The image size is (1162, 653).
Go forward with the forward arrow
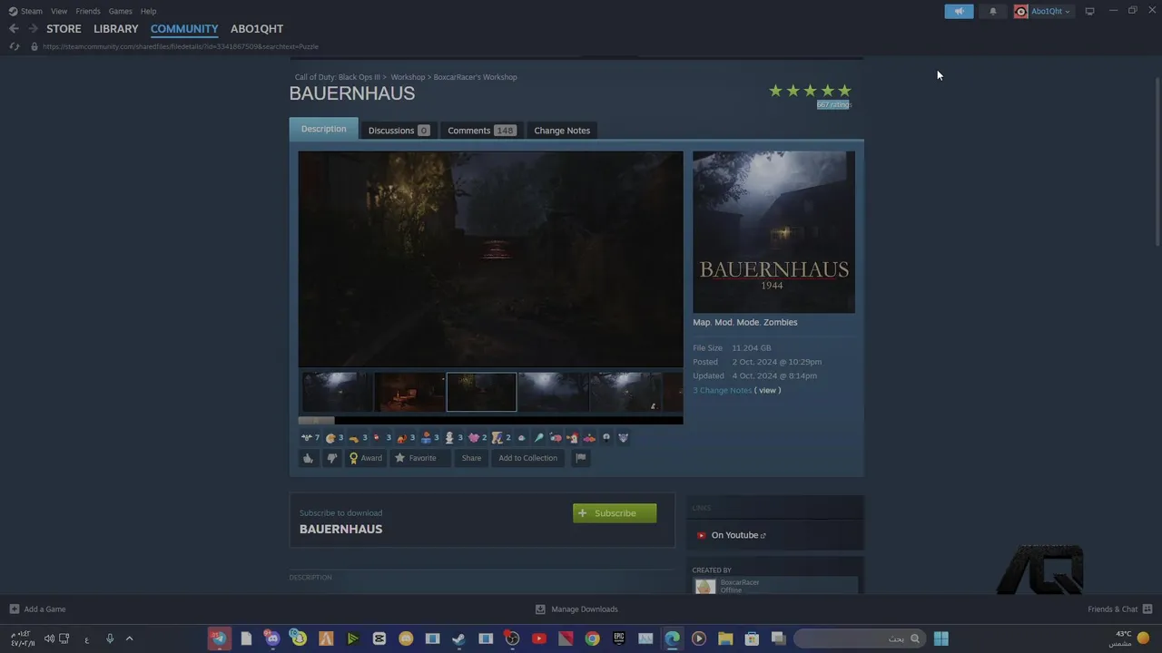click(33, 29)
